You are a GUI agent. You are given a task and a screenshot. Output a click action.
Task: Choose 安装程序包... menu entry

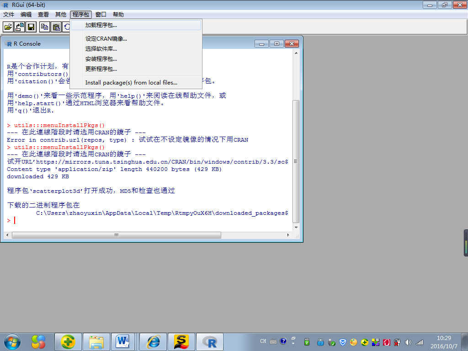pos(136,59)
